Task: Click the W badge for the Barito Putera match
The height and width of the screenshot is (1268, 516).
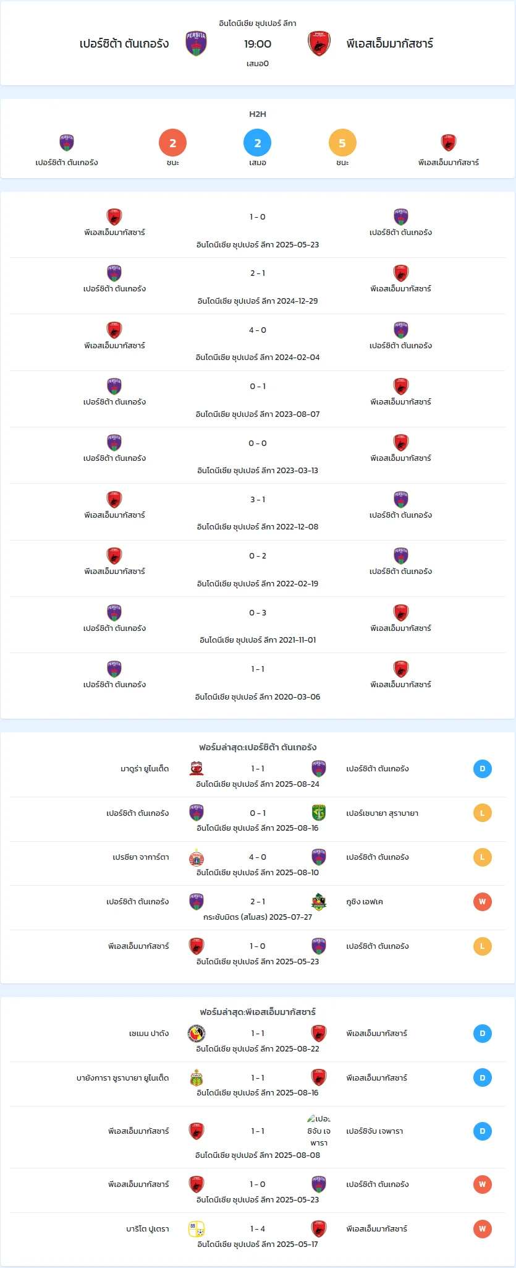Action: click(483, 1229)
